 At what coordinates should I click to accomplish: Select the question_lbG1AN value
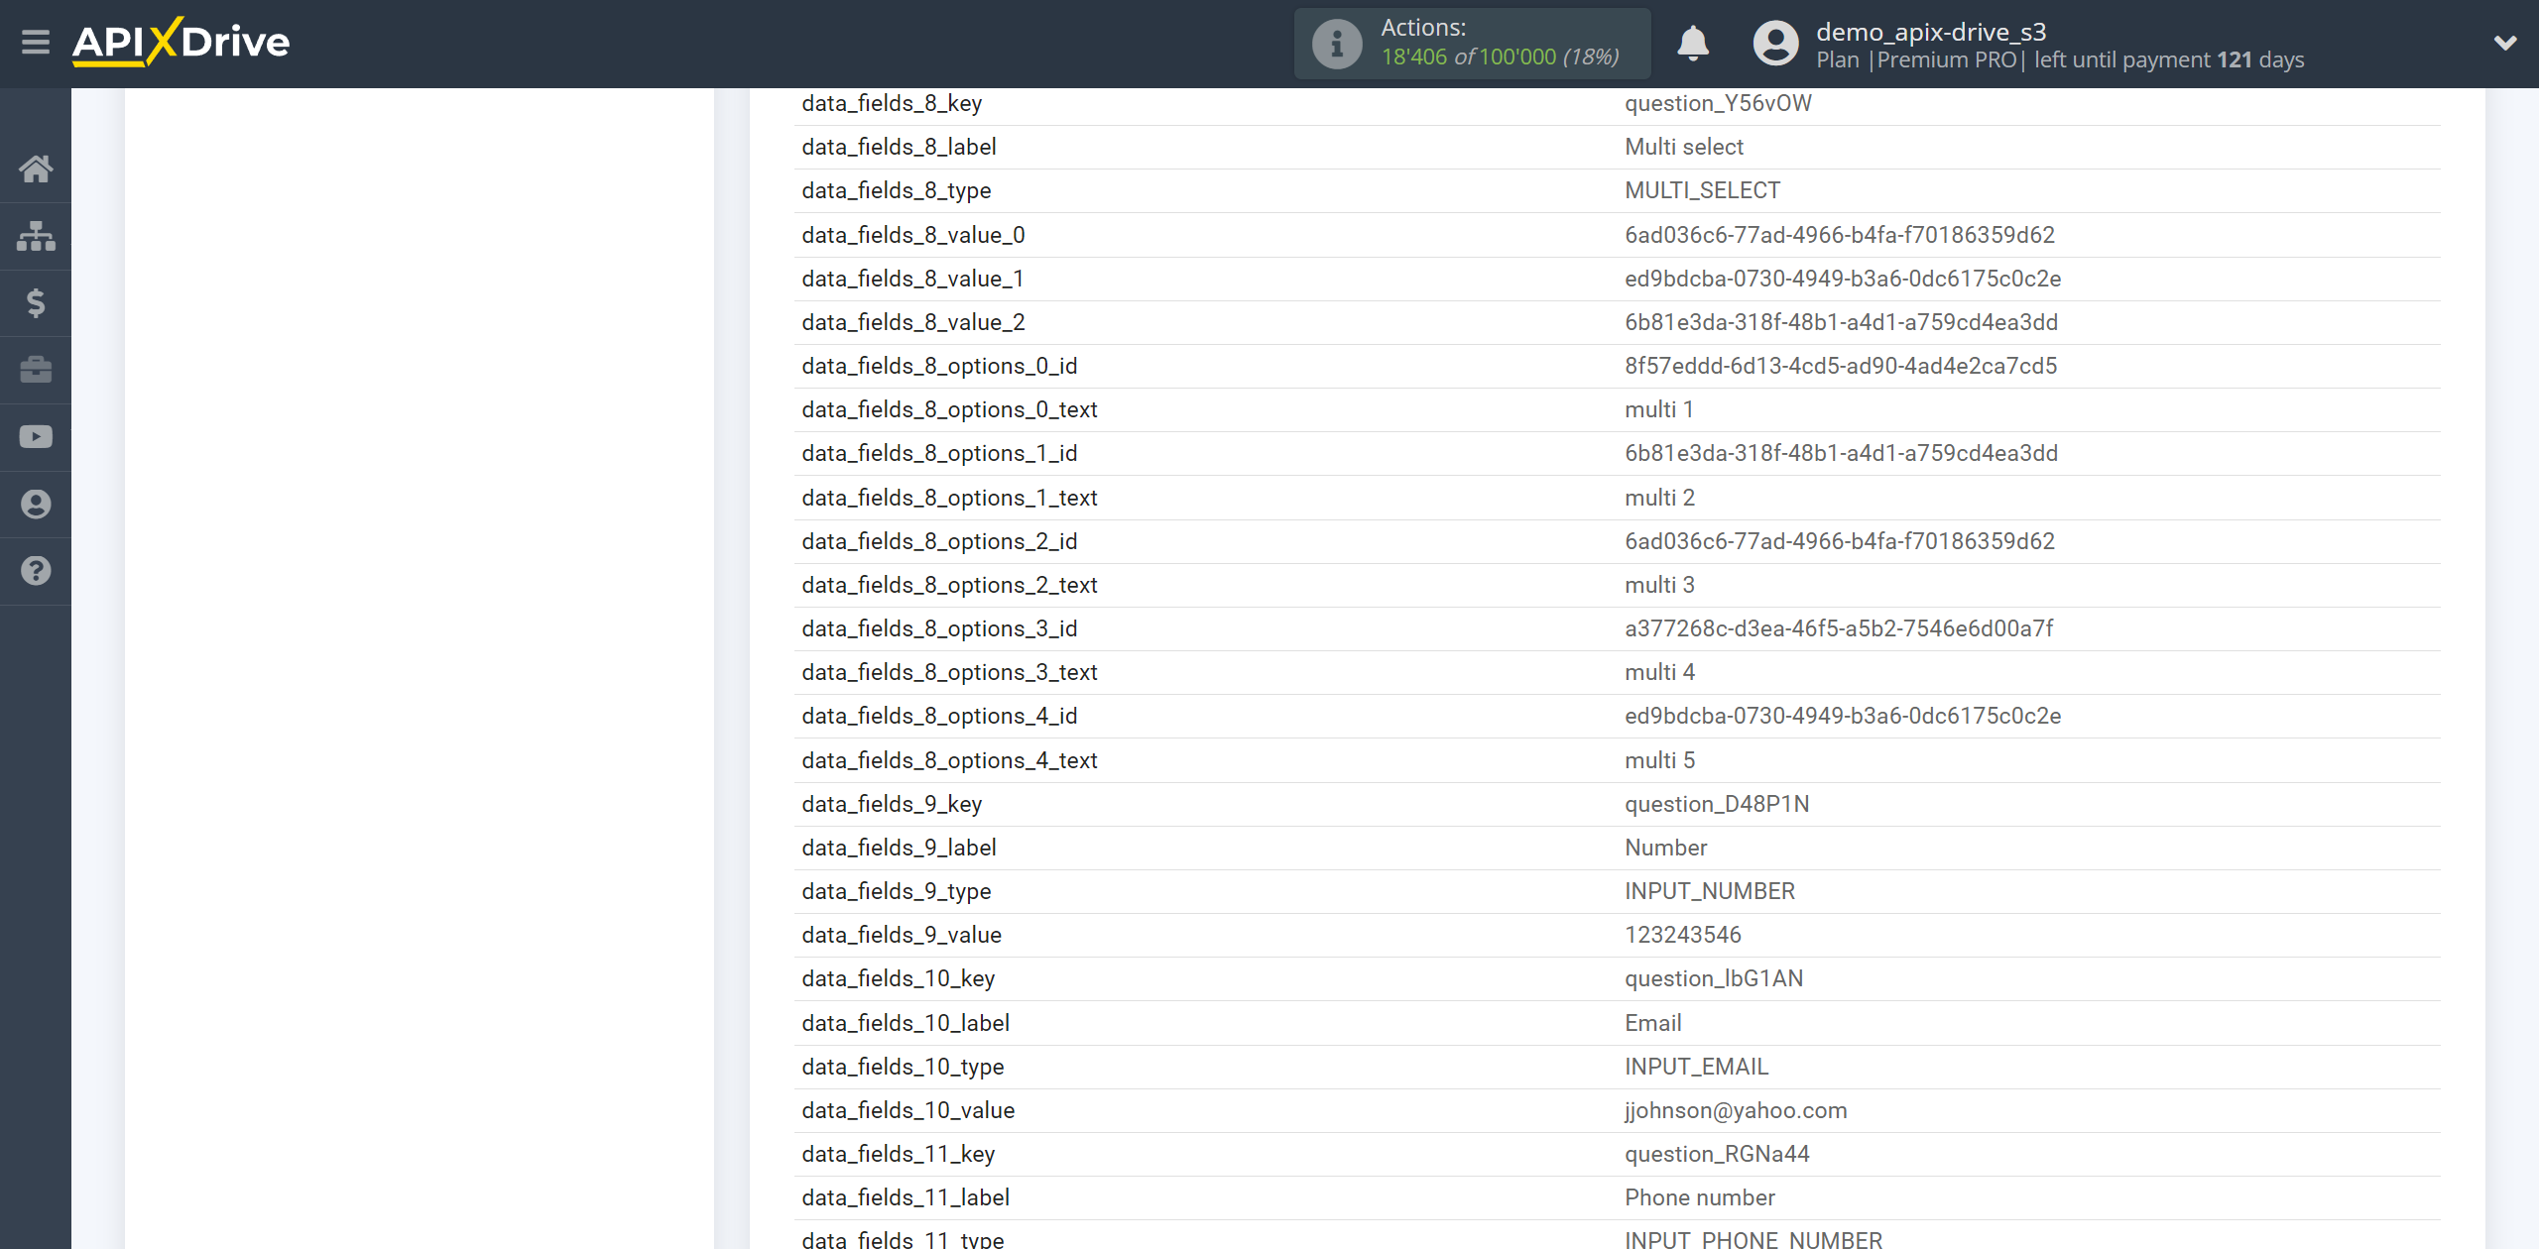coord(1714,978)
